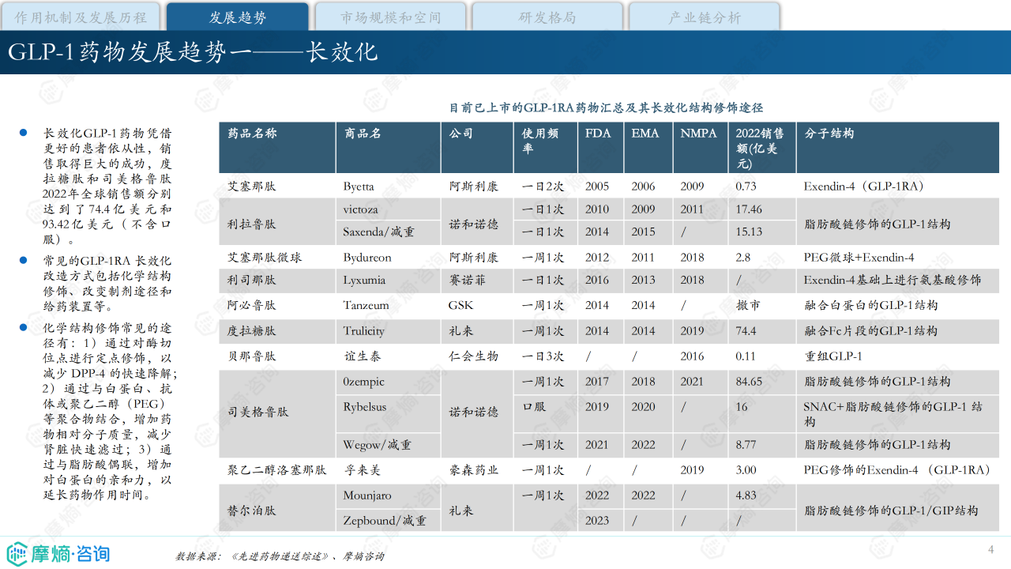Click the GSK company cell
Image resolution: width=1011 pixels, height=569 pixels.
(477, 306)
